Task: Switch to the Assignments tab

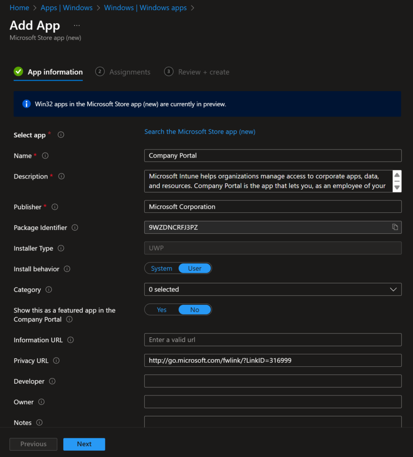Action: tap(123, 72)
